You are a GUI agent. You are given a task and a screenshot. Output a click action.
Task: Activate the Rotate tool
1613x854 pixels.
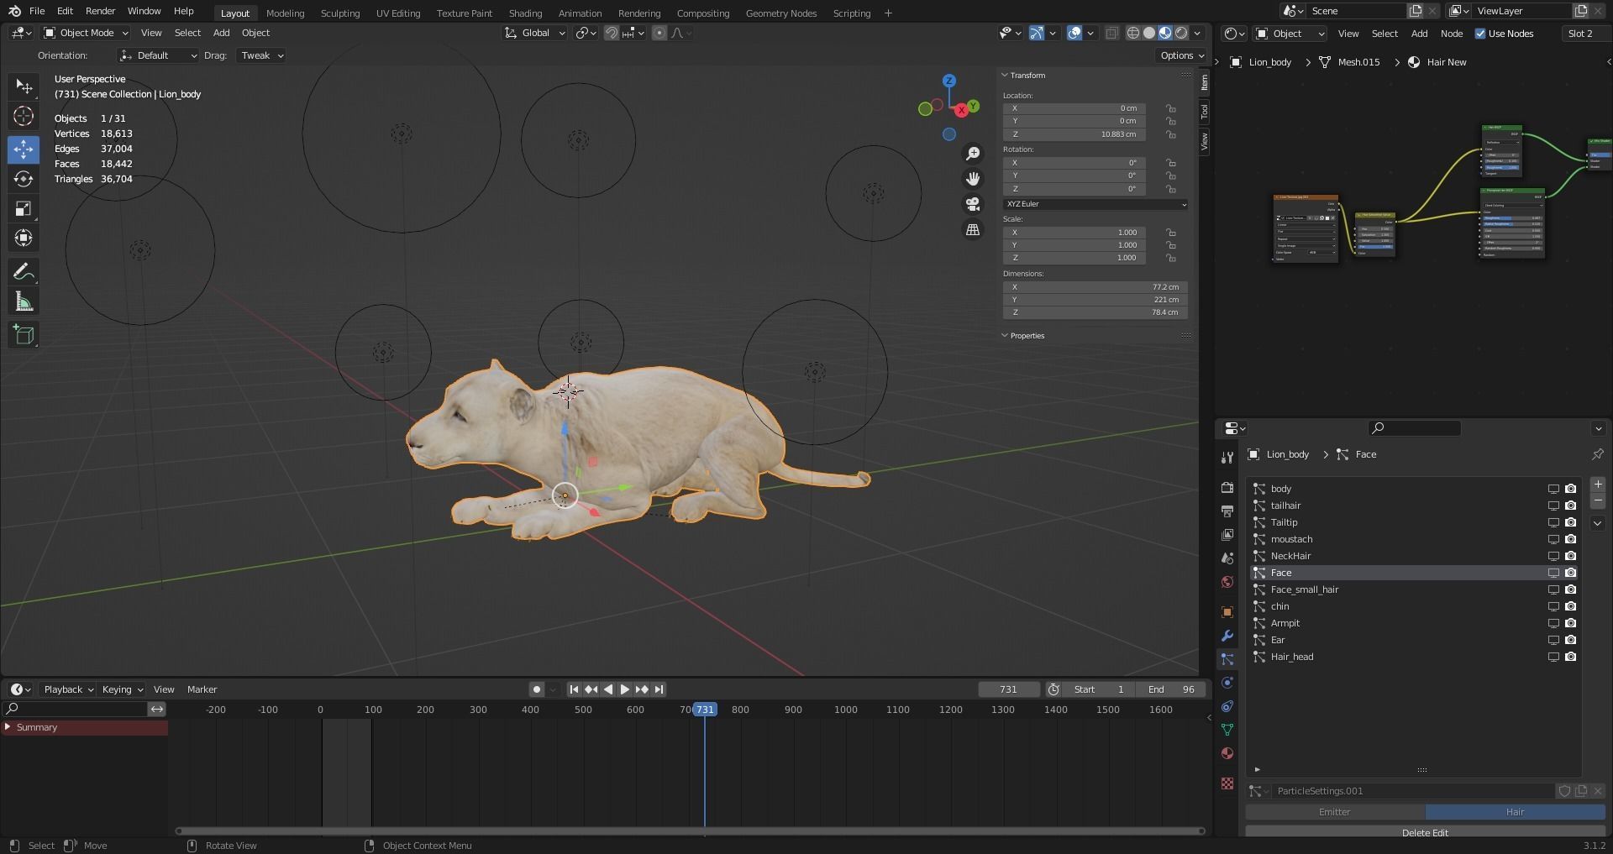click(24, 179)
